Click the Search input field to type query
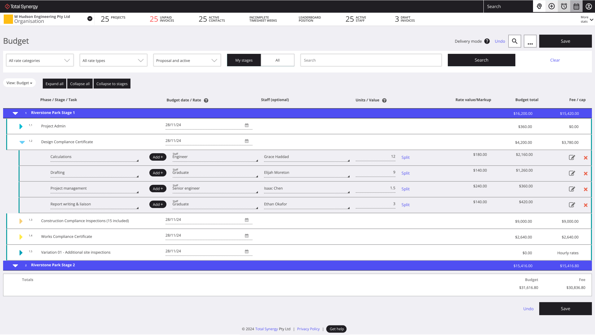This screenshot has width=595, height=335. click(371, 60)
